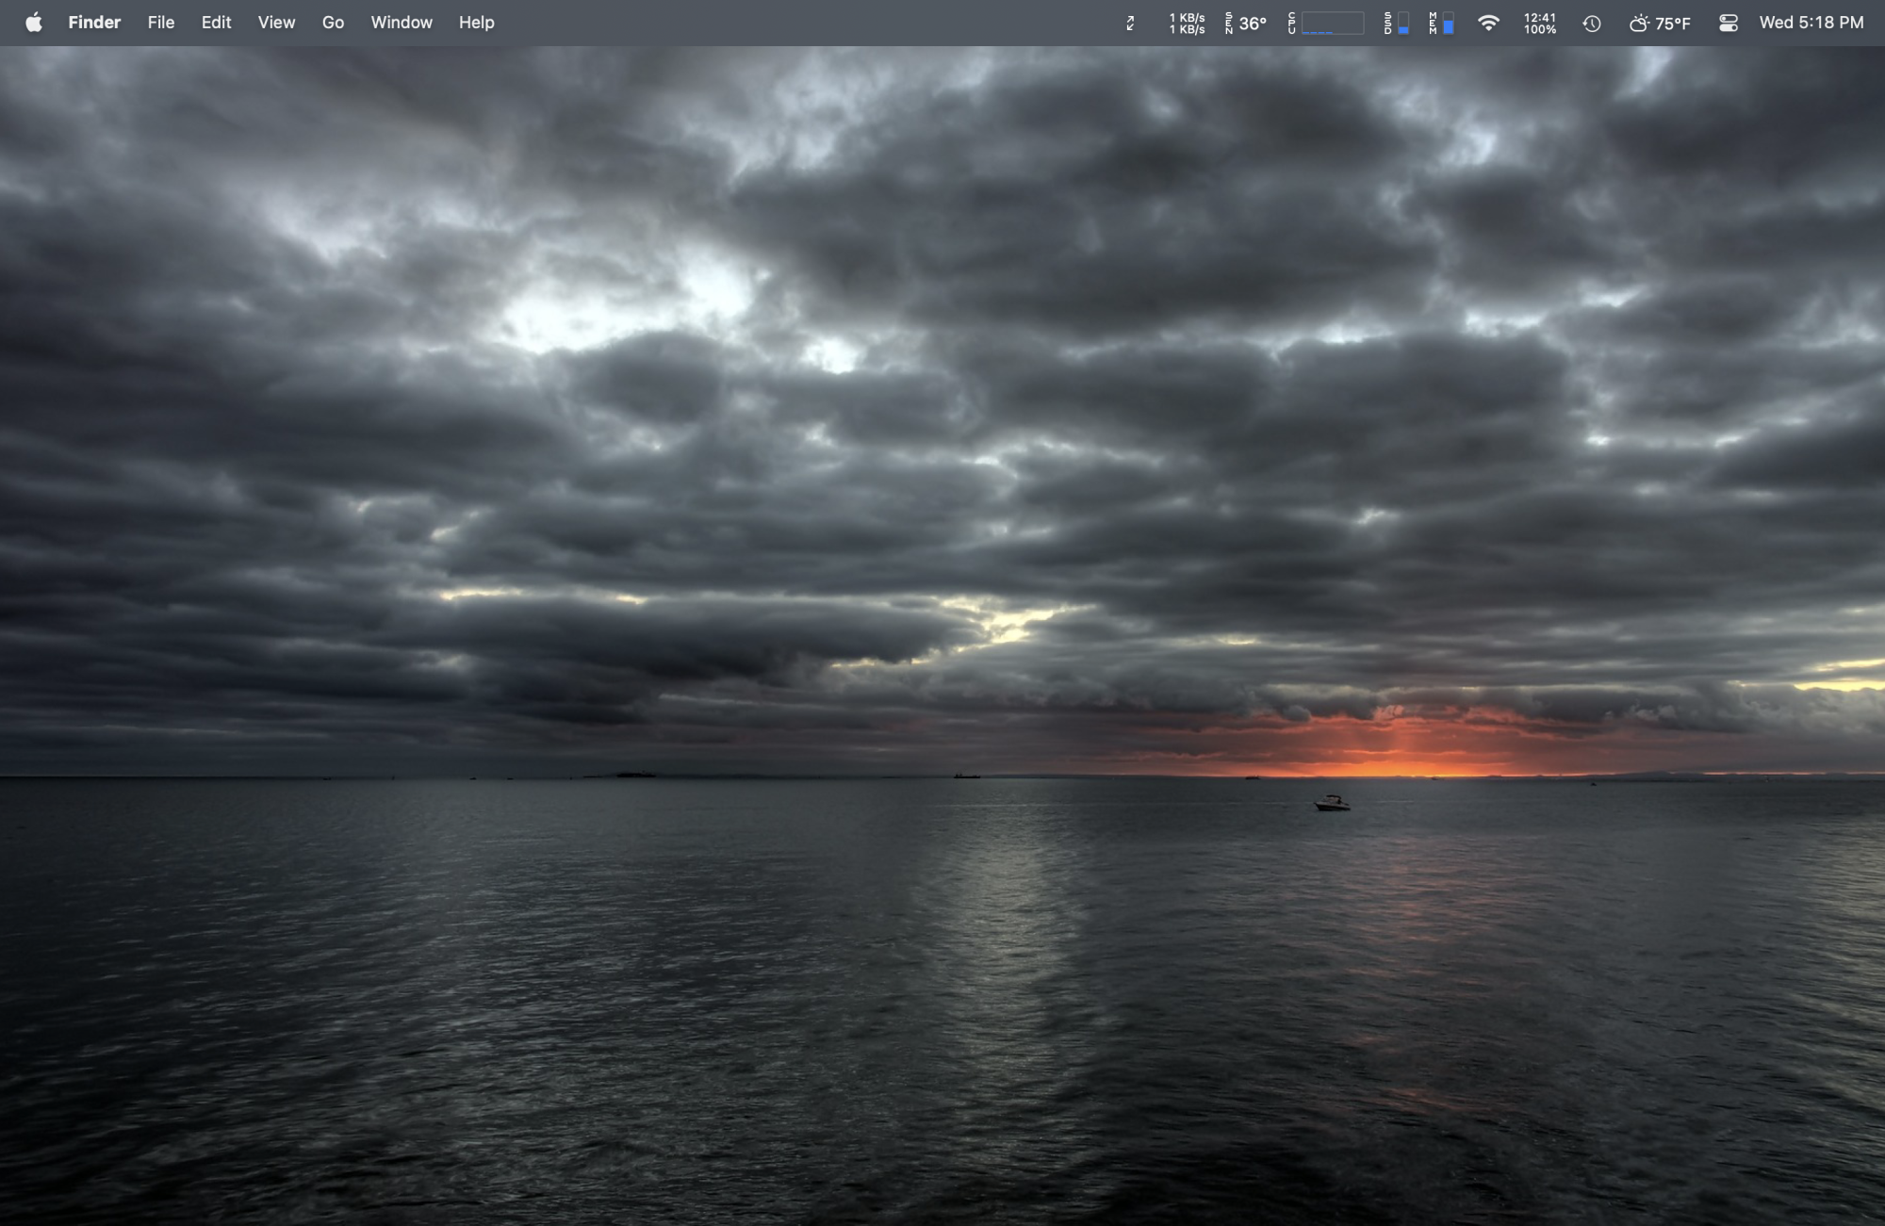The height and width of the screenshot is (1226, 1885).
Task: Open the 36° sensor temperature monitor
Action: pos(1246,24)
